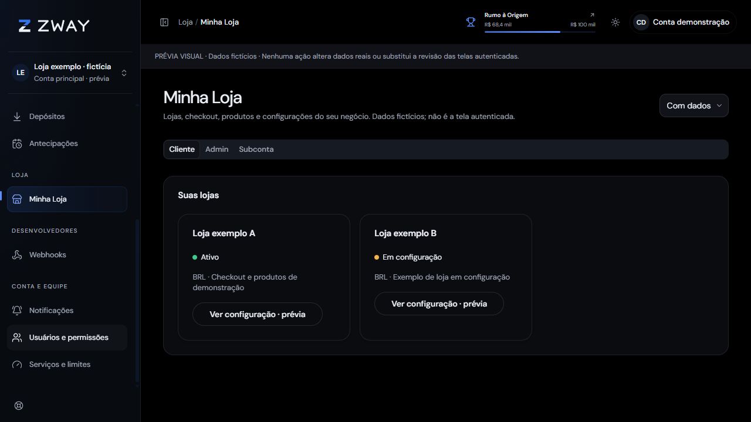
Task: Select the Cliente tab
Action: 182,149
